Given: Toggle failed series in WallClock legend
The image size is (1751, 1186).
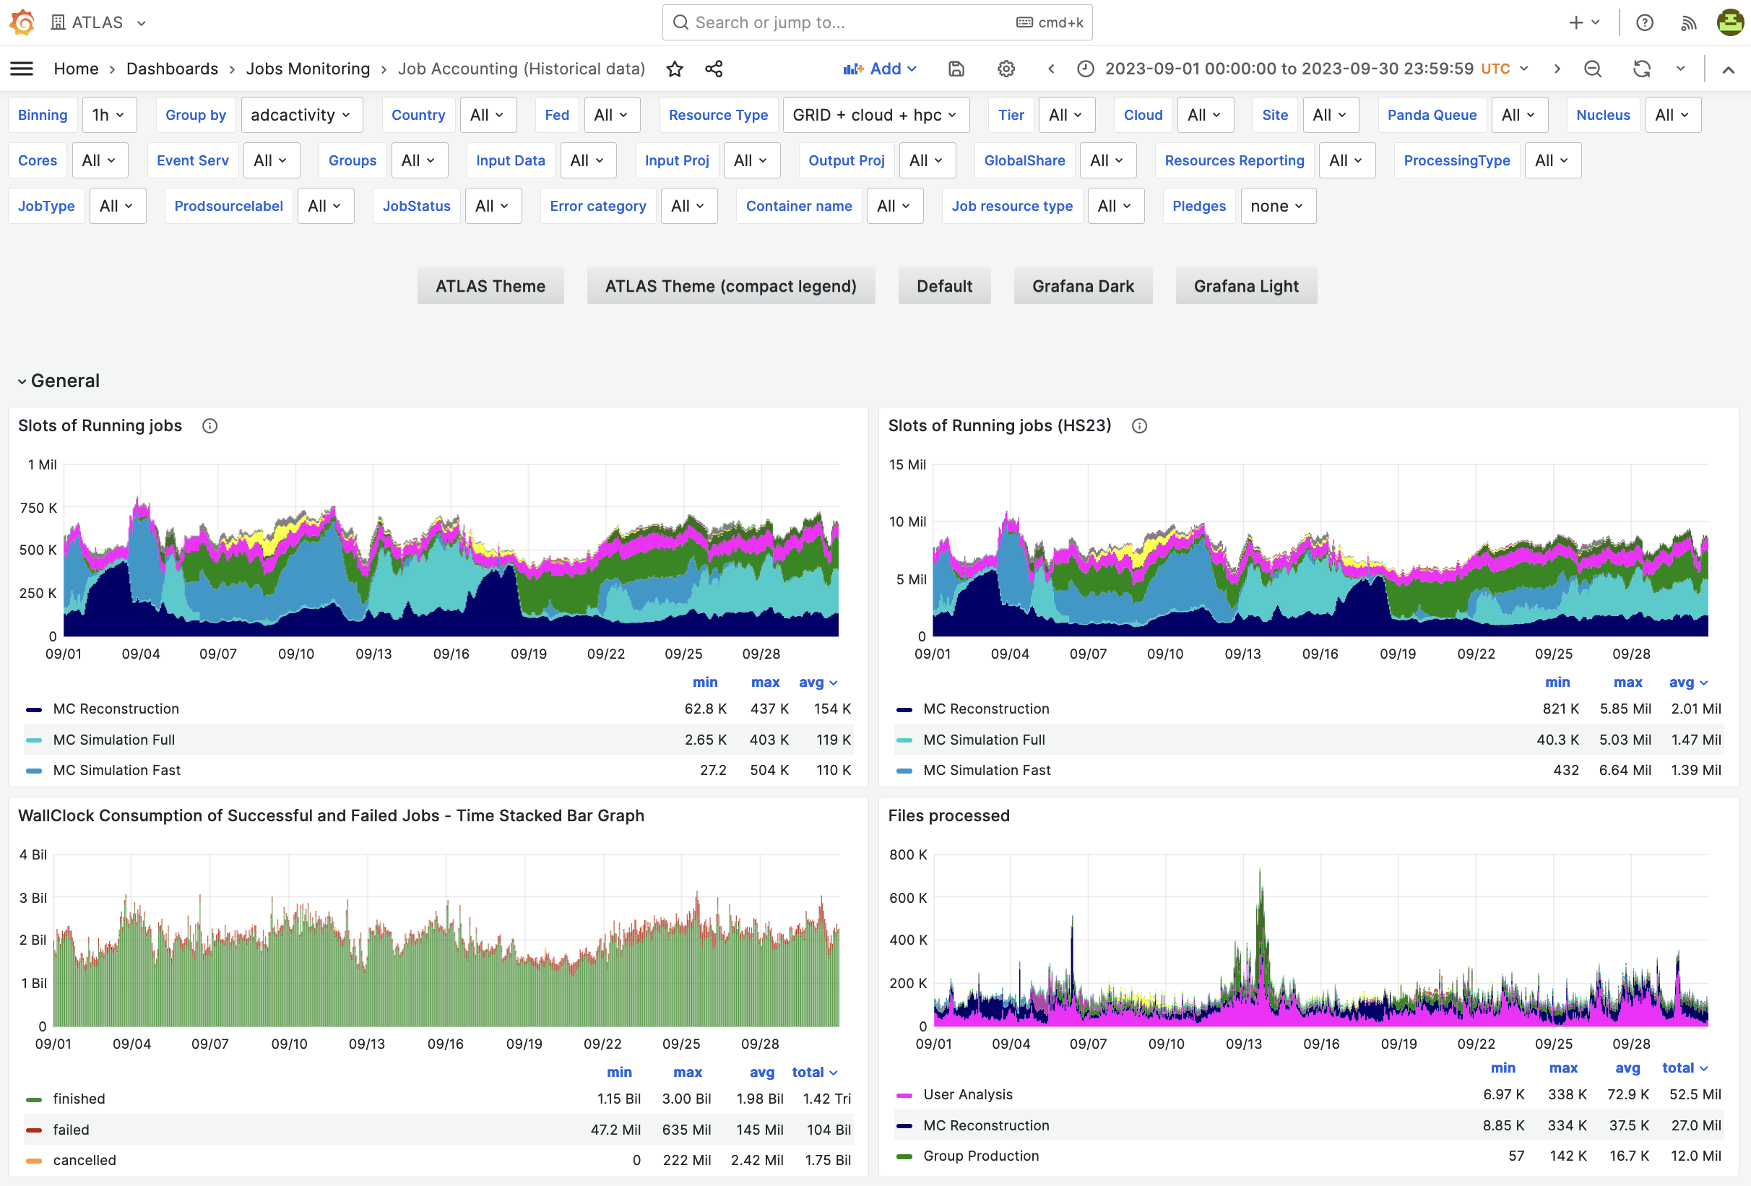Looking at the screenshot, I should point(71,1130).
